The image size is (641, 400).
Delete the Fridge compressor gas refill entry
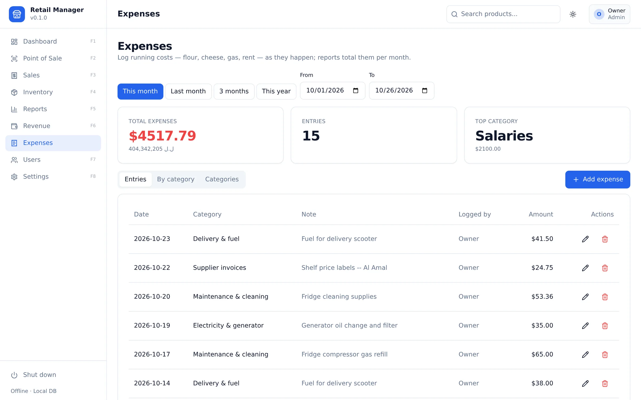[x=605, y=354]
